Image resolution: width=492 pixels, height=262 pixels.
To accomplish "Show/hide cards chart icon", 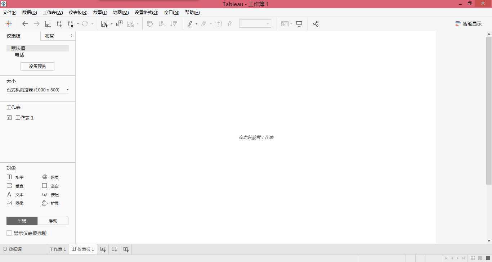I will point(285,24).
